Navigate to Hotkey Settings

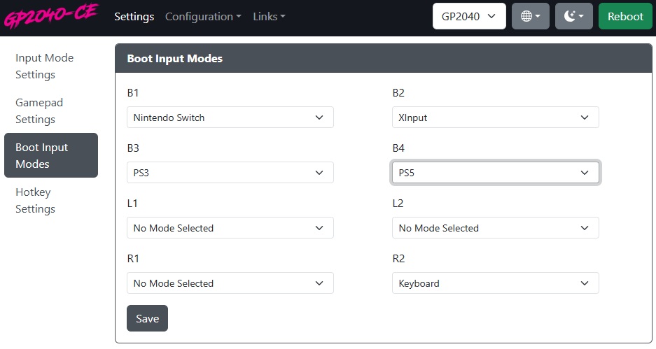click(x=35, y=201)
